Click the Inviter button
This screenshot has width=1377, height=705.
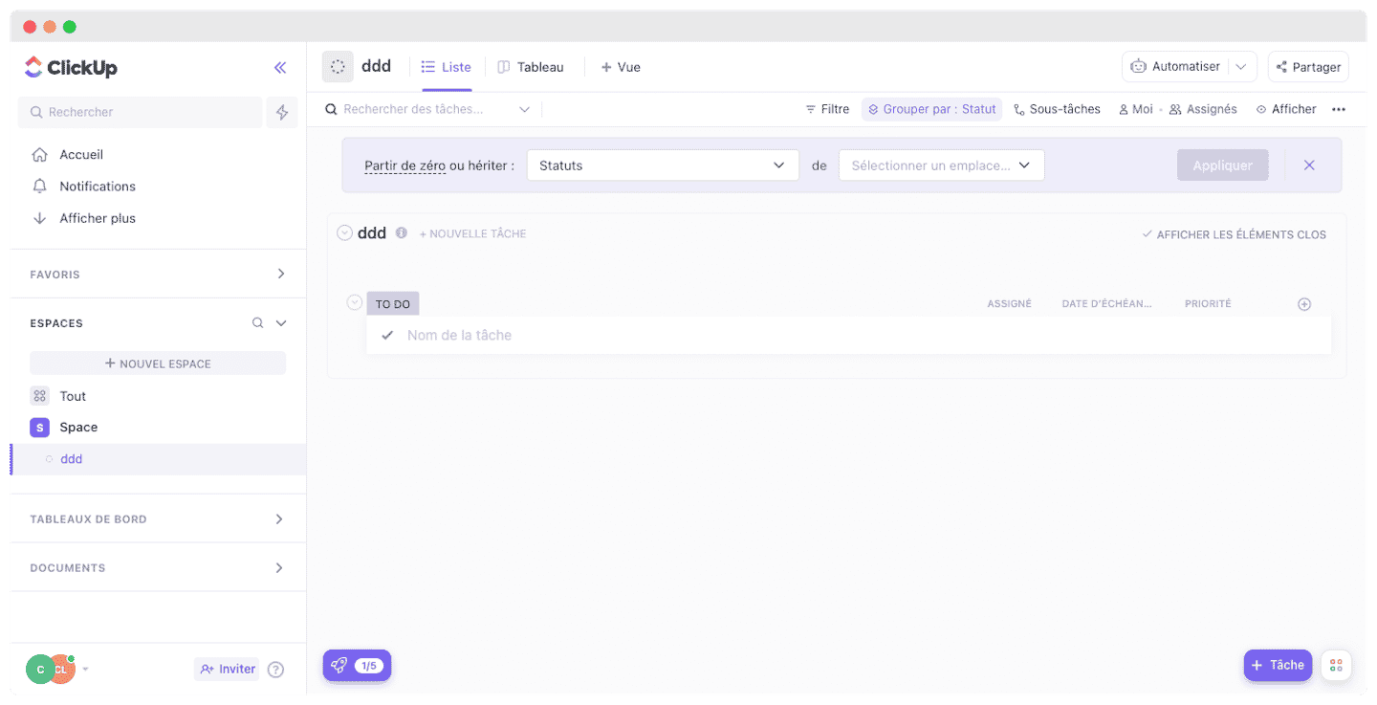click(x=227, y=670)
